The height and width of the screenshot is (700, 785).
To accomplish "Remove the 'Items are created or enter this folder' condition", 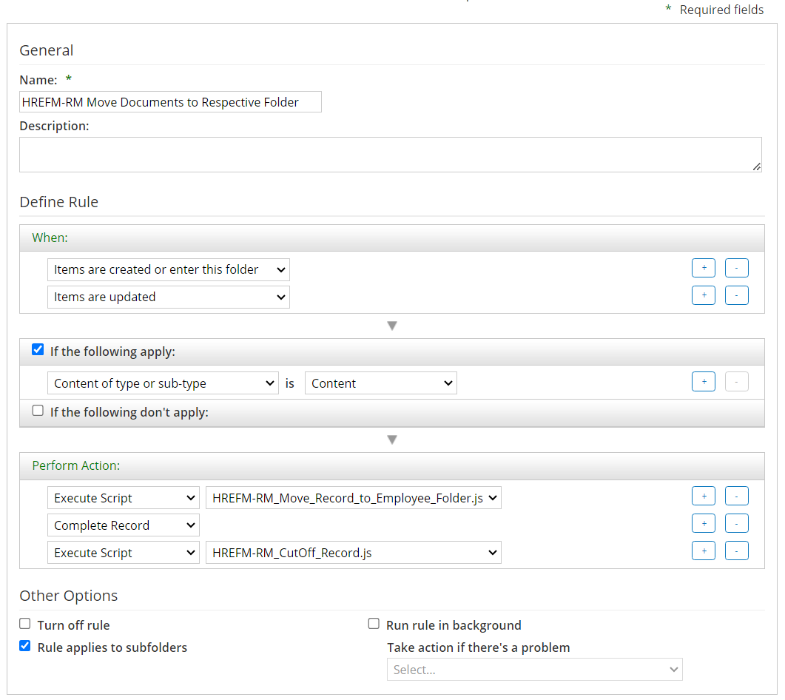I will (737, 268).
